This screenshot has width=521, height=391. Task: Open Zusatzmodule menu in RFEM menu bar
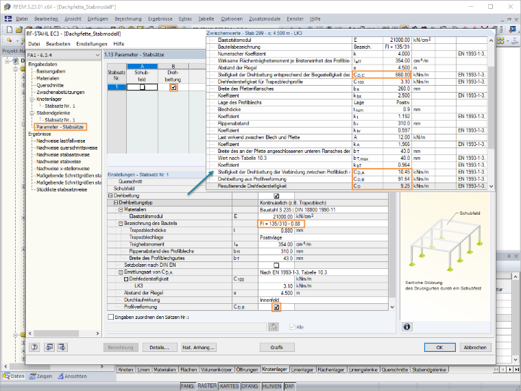click(x=265, y=19)
